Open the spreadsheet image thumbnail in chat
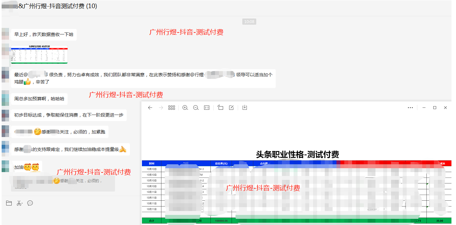Screen dimensions: 456x225 pos(40,55)
